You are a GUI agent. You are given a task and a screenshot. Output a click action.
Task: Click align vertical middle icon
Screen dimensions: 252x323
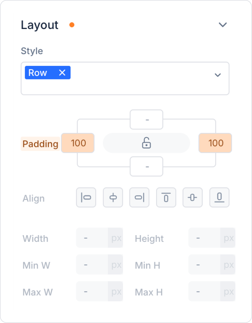coord(193,198)
